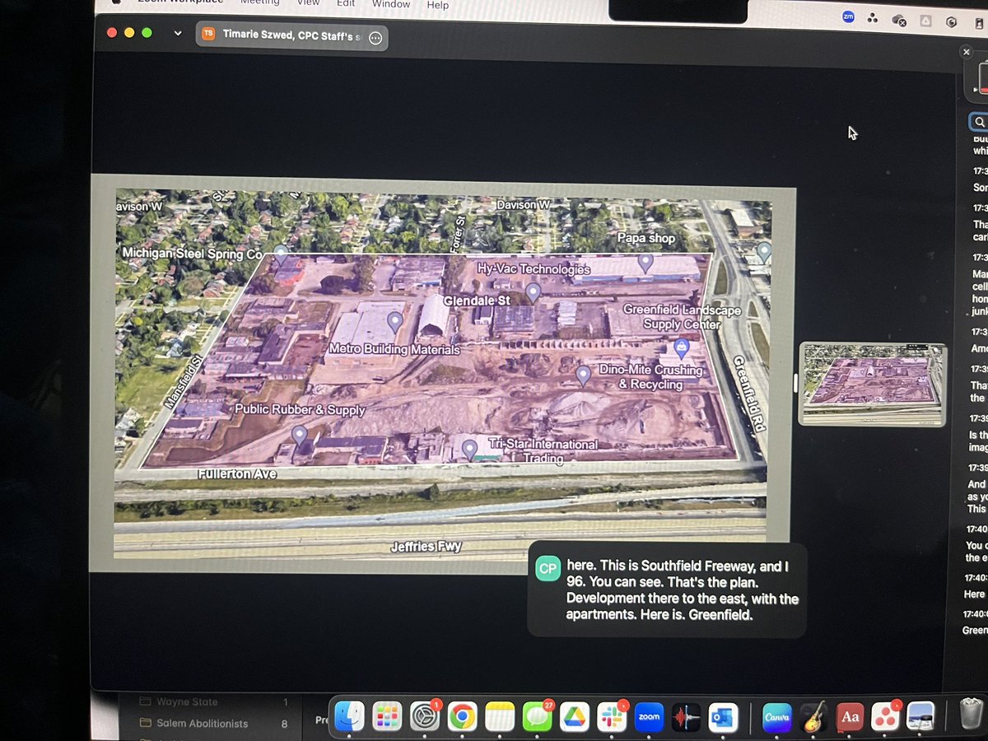Click the Tri-Star International Trading pin
The height and width of the screenshot is (741, 988).
tap(469, 450)
